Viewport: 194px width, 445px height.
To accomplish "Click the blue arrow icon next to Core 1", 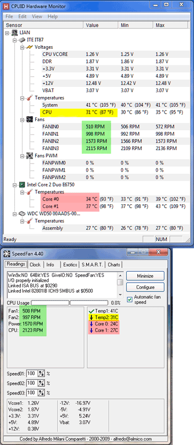I will click(x=91, y=330).
